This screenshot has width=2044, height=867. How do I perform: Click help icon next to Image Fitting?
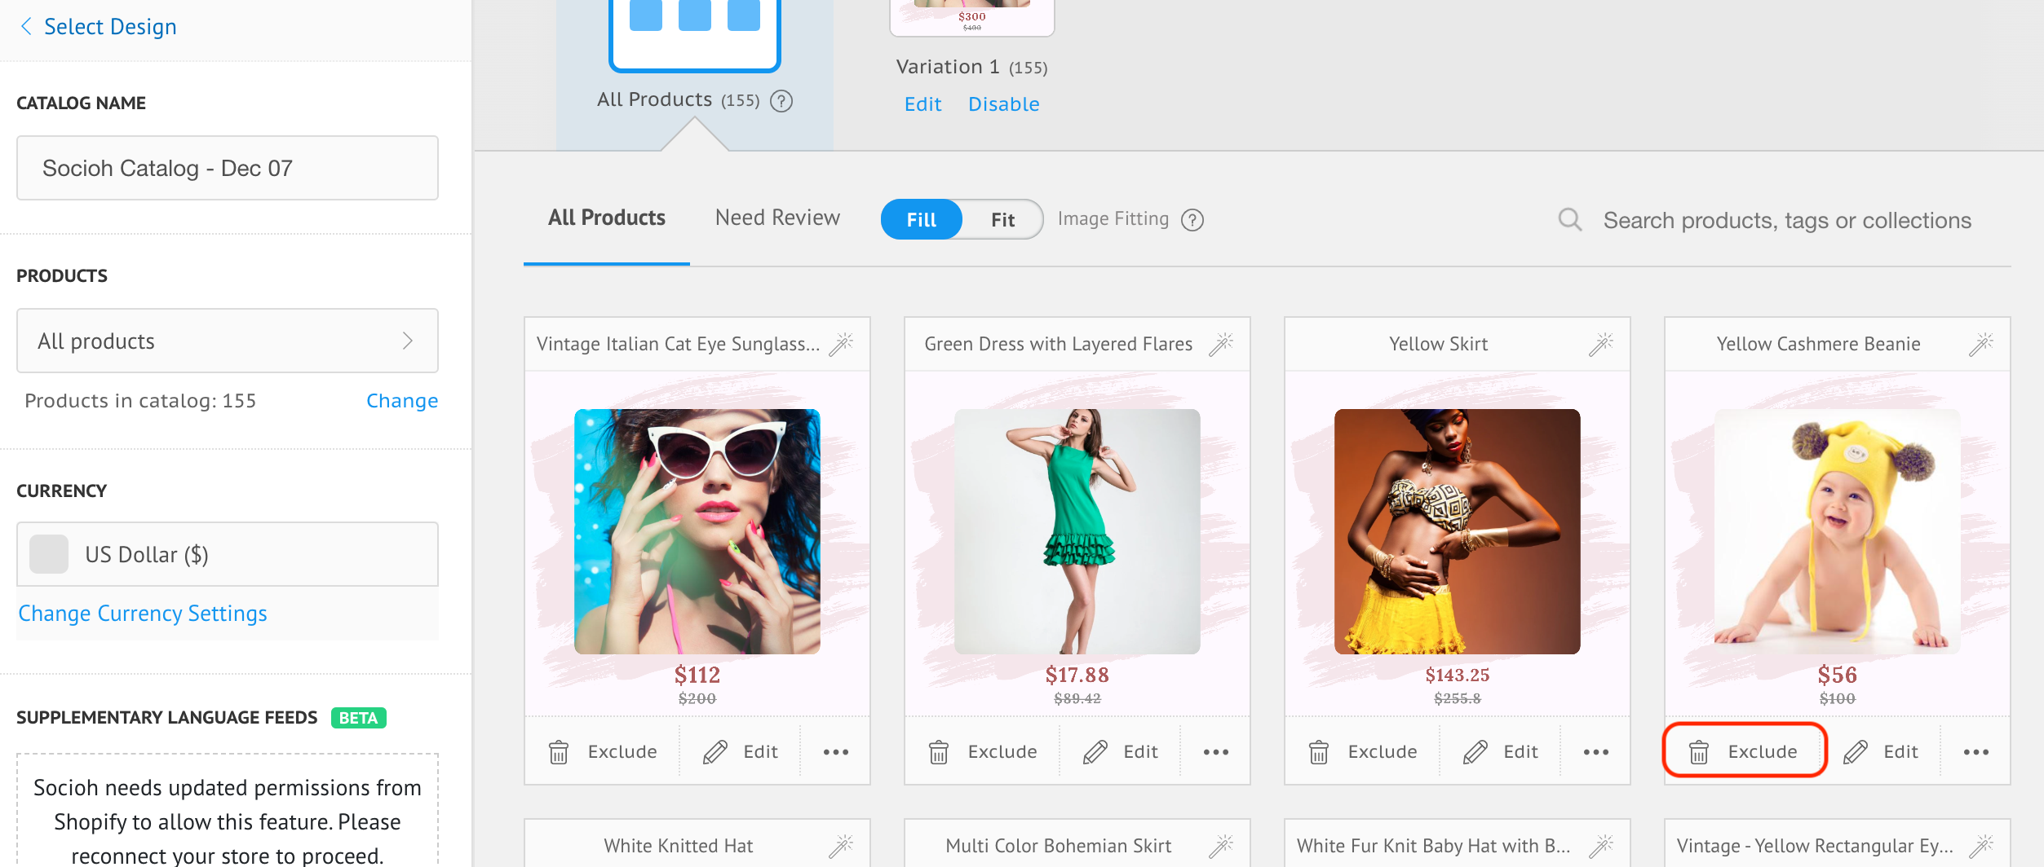tap(1192, 220)
